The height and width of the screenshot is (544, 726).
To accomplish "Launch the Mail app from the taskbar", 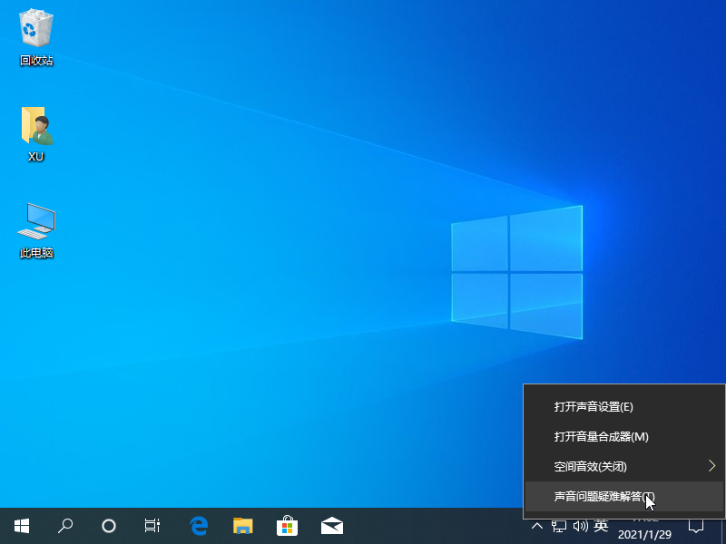I will [x=331, y=526].
